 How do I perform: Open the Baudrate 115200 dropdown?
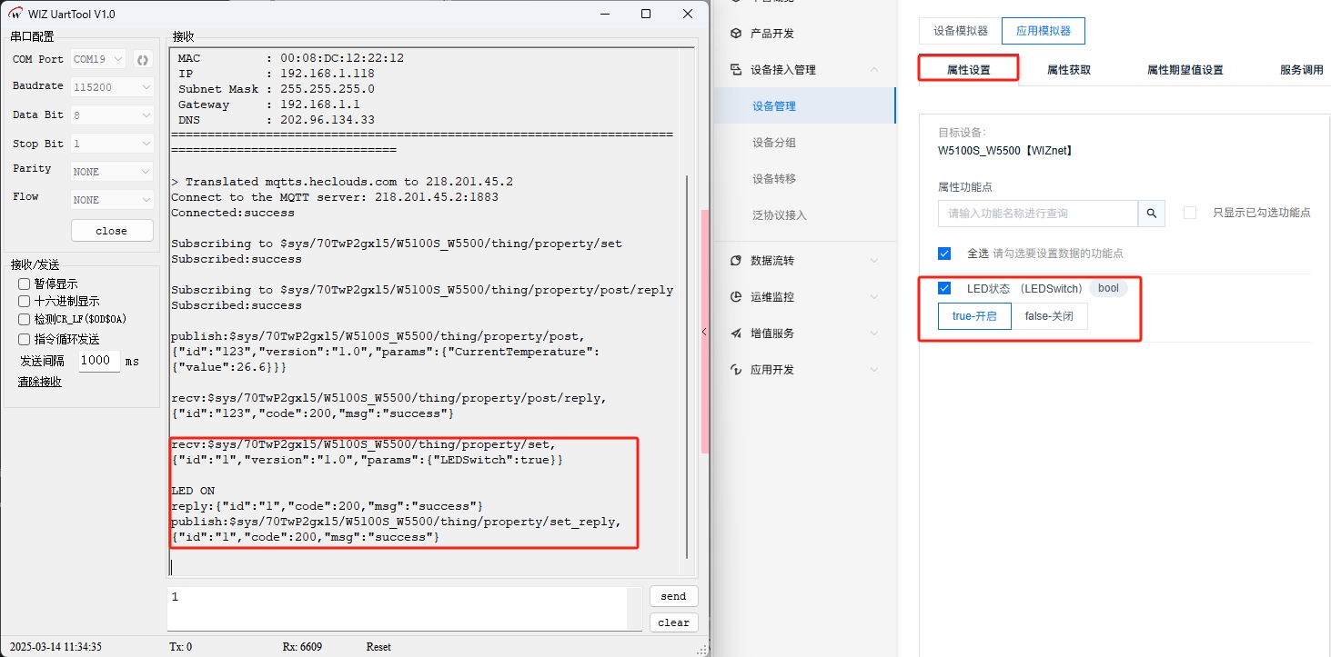click(112, 87)
